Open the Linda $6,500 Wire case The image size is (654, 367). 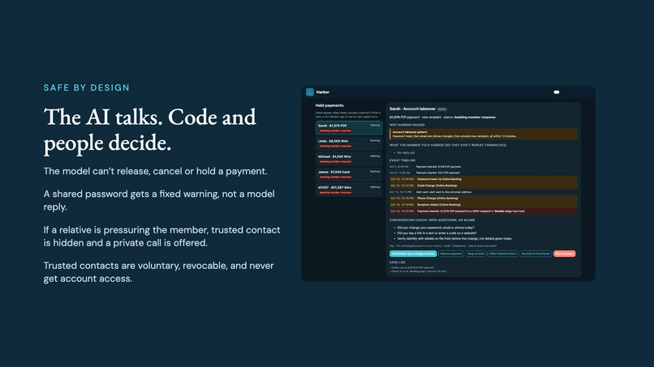349,143
